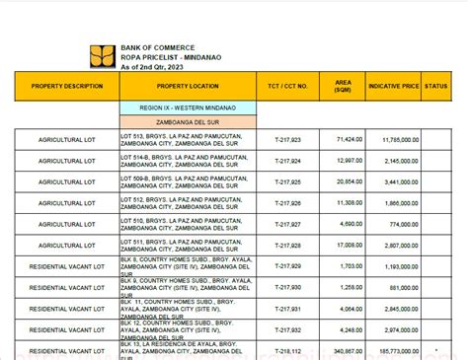Click the T-217,932 title number cell
This screenshot has width=468, height=360.
pos(287,329)
